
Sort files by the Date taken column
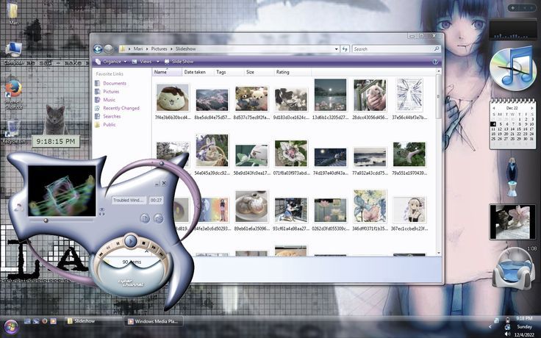195,72
